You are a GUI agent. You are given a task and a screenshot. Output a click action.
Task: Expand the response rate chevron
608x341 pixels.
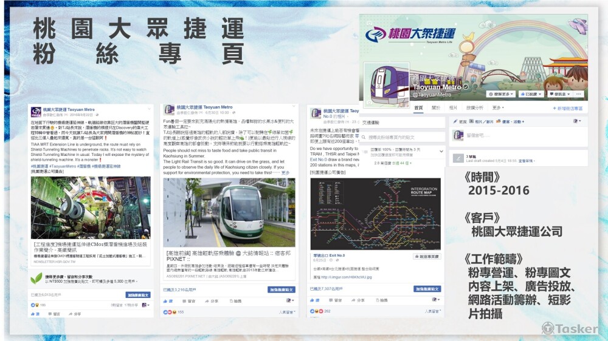tap(441, 151)
